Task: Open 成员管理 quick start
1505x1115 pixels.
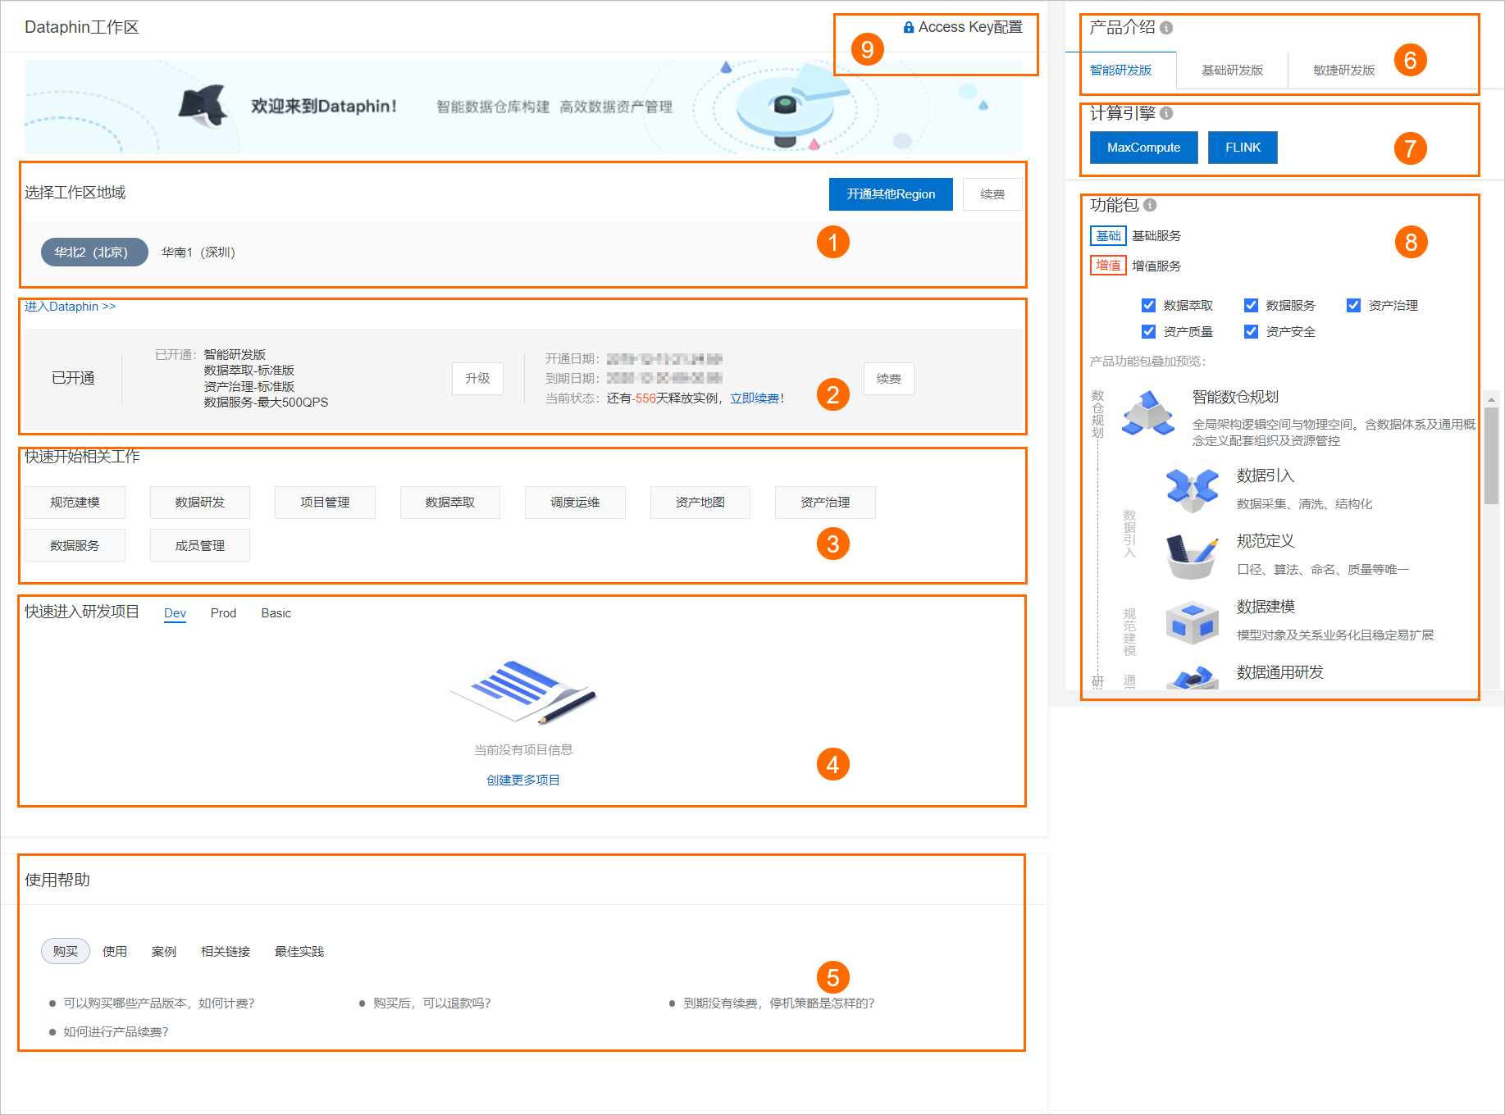Action: pos(199,545)
